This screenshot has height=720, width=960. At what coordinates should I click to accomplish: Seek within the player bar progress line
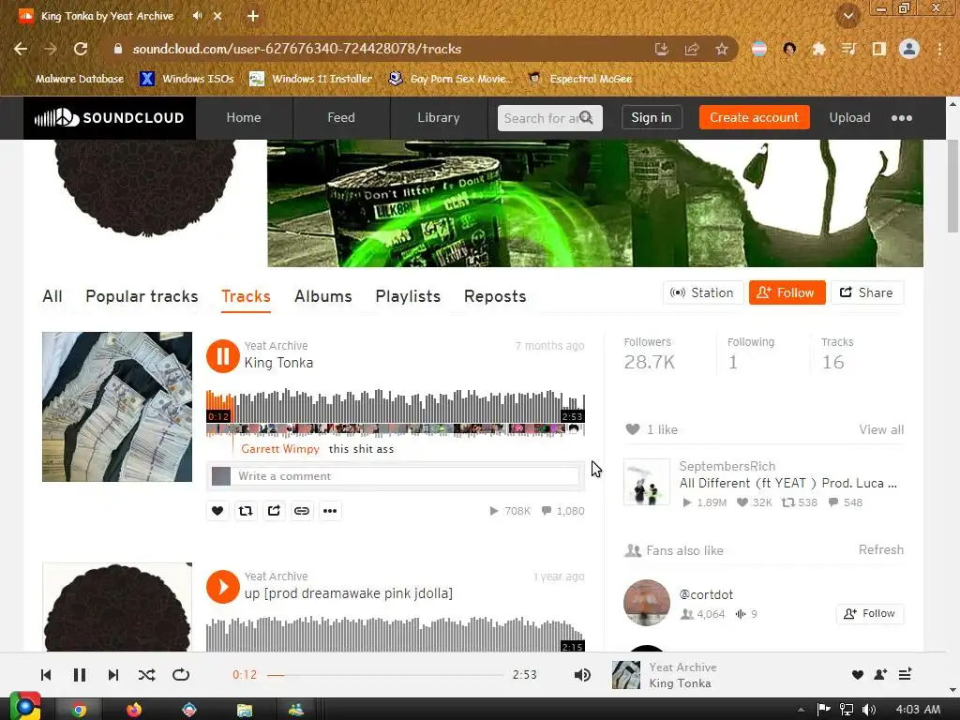click(385, 675)
